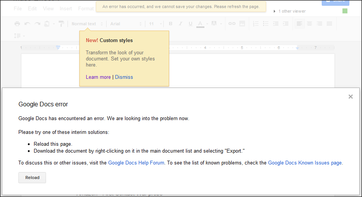Click the green viewer color square
The image size is (362, 197).
click(x=345, y=11)
